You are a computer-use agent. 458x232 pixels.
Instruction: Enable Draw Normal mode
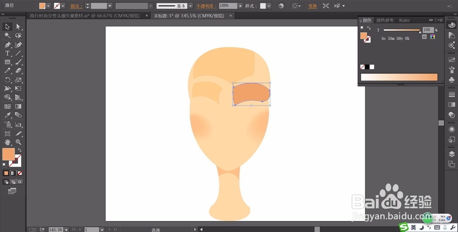pyautogui.click(x=6, y=182)
